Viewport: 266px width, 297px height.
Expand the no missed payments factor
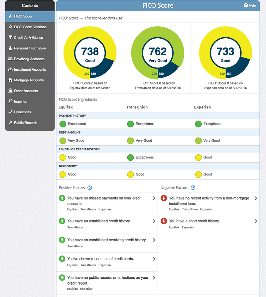tap(154, 198)
